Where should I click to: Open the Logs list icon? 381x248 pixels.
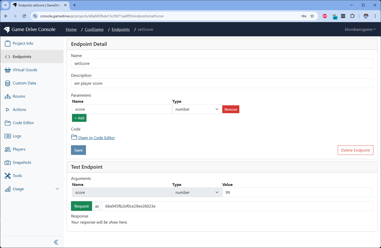[x=8, y=136]
